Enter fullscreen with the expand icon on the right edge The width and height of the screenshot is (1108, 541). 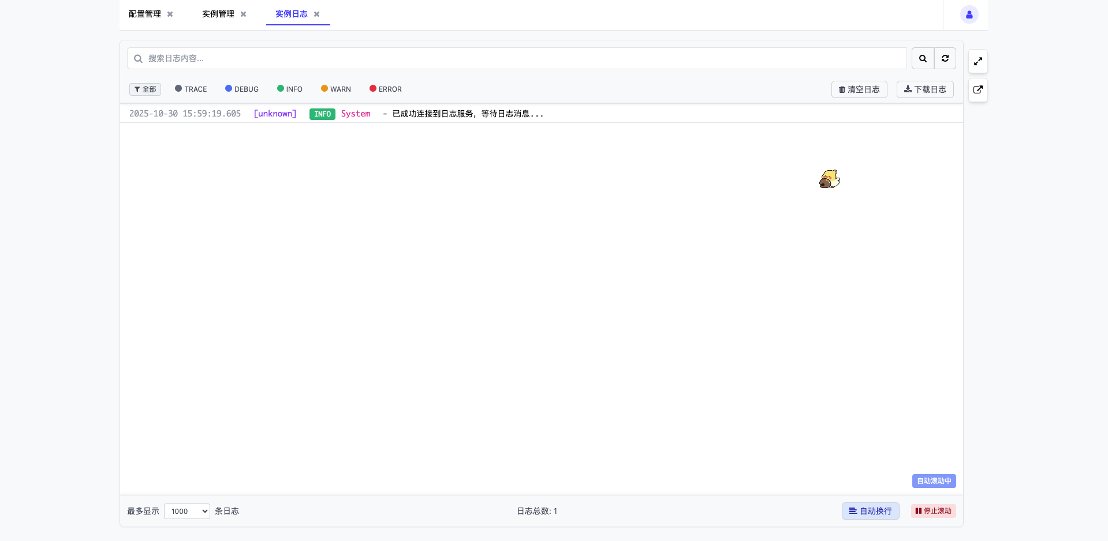978,61
